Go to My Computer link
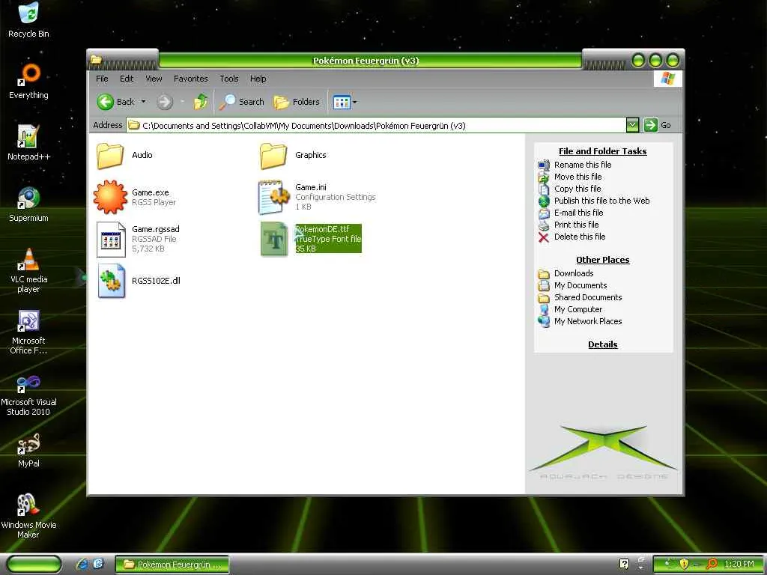Screen dimensions: 767x575 (578, 309)
